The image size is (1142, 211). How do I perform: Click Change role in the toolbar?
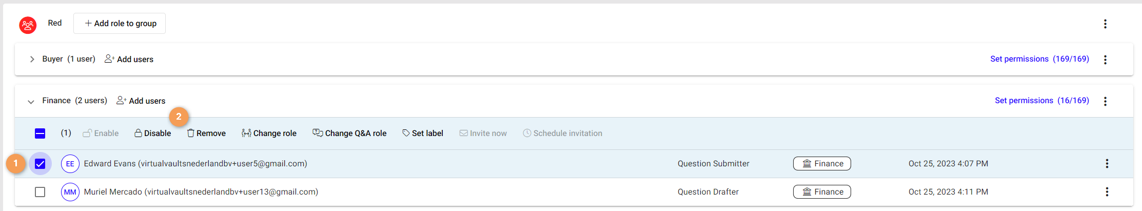(269, 133)
